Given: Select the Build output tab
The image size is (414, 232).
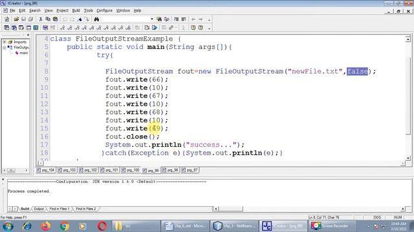Looking at the screenshot, I should tap(25, 209).
